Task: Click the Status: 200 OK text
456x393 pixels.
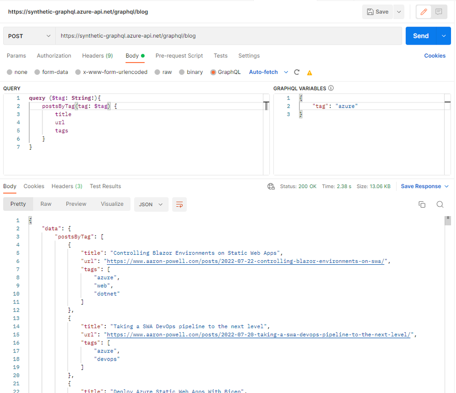Action: click(x=298, y=187)
